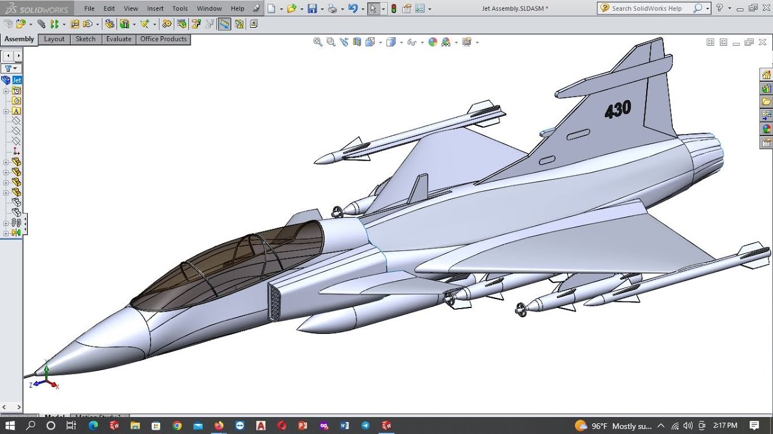
Task: Open Appearances color ball tab on task pane
Action: click(766, 128)
